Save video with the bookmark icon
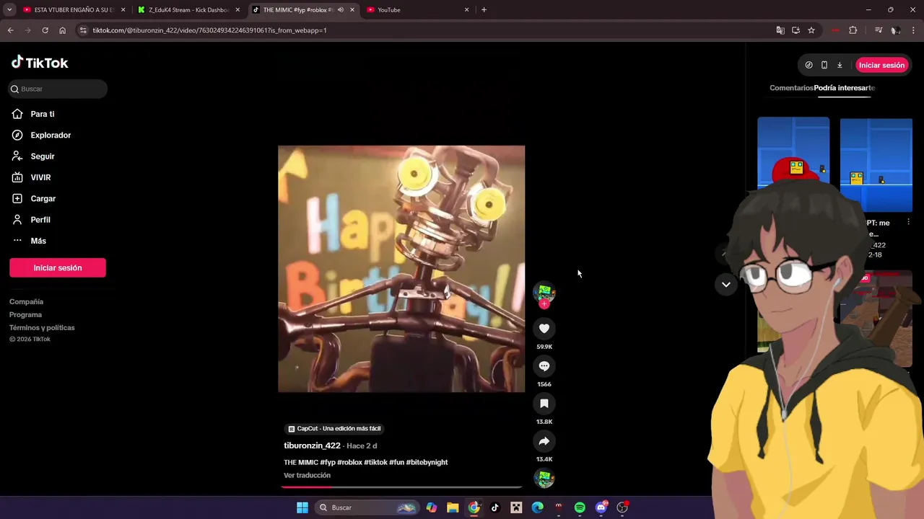 coord(544,404)
